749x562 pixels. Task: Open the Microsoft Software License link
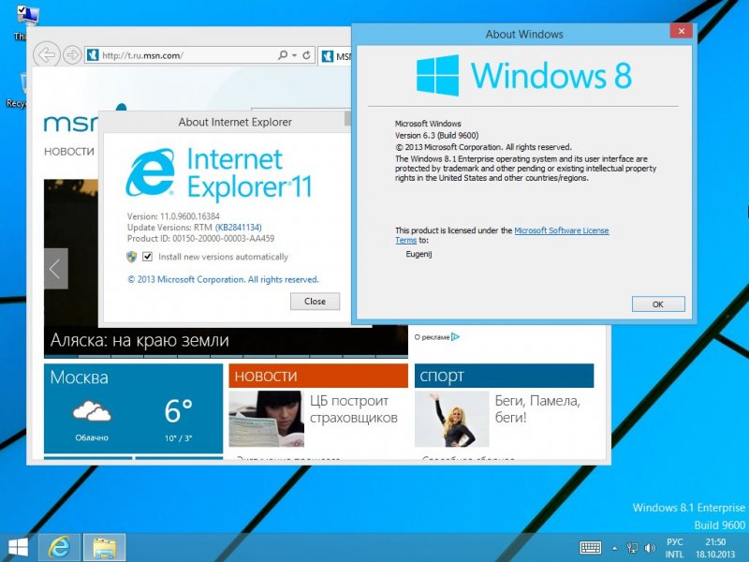coord(561,230)
